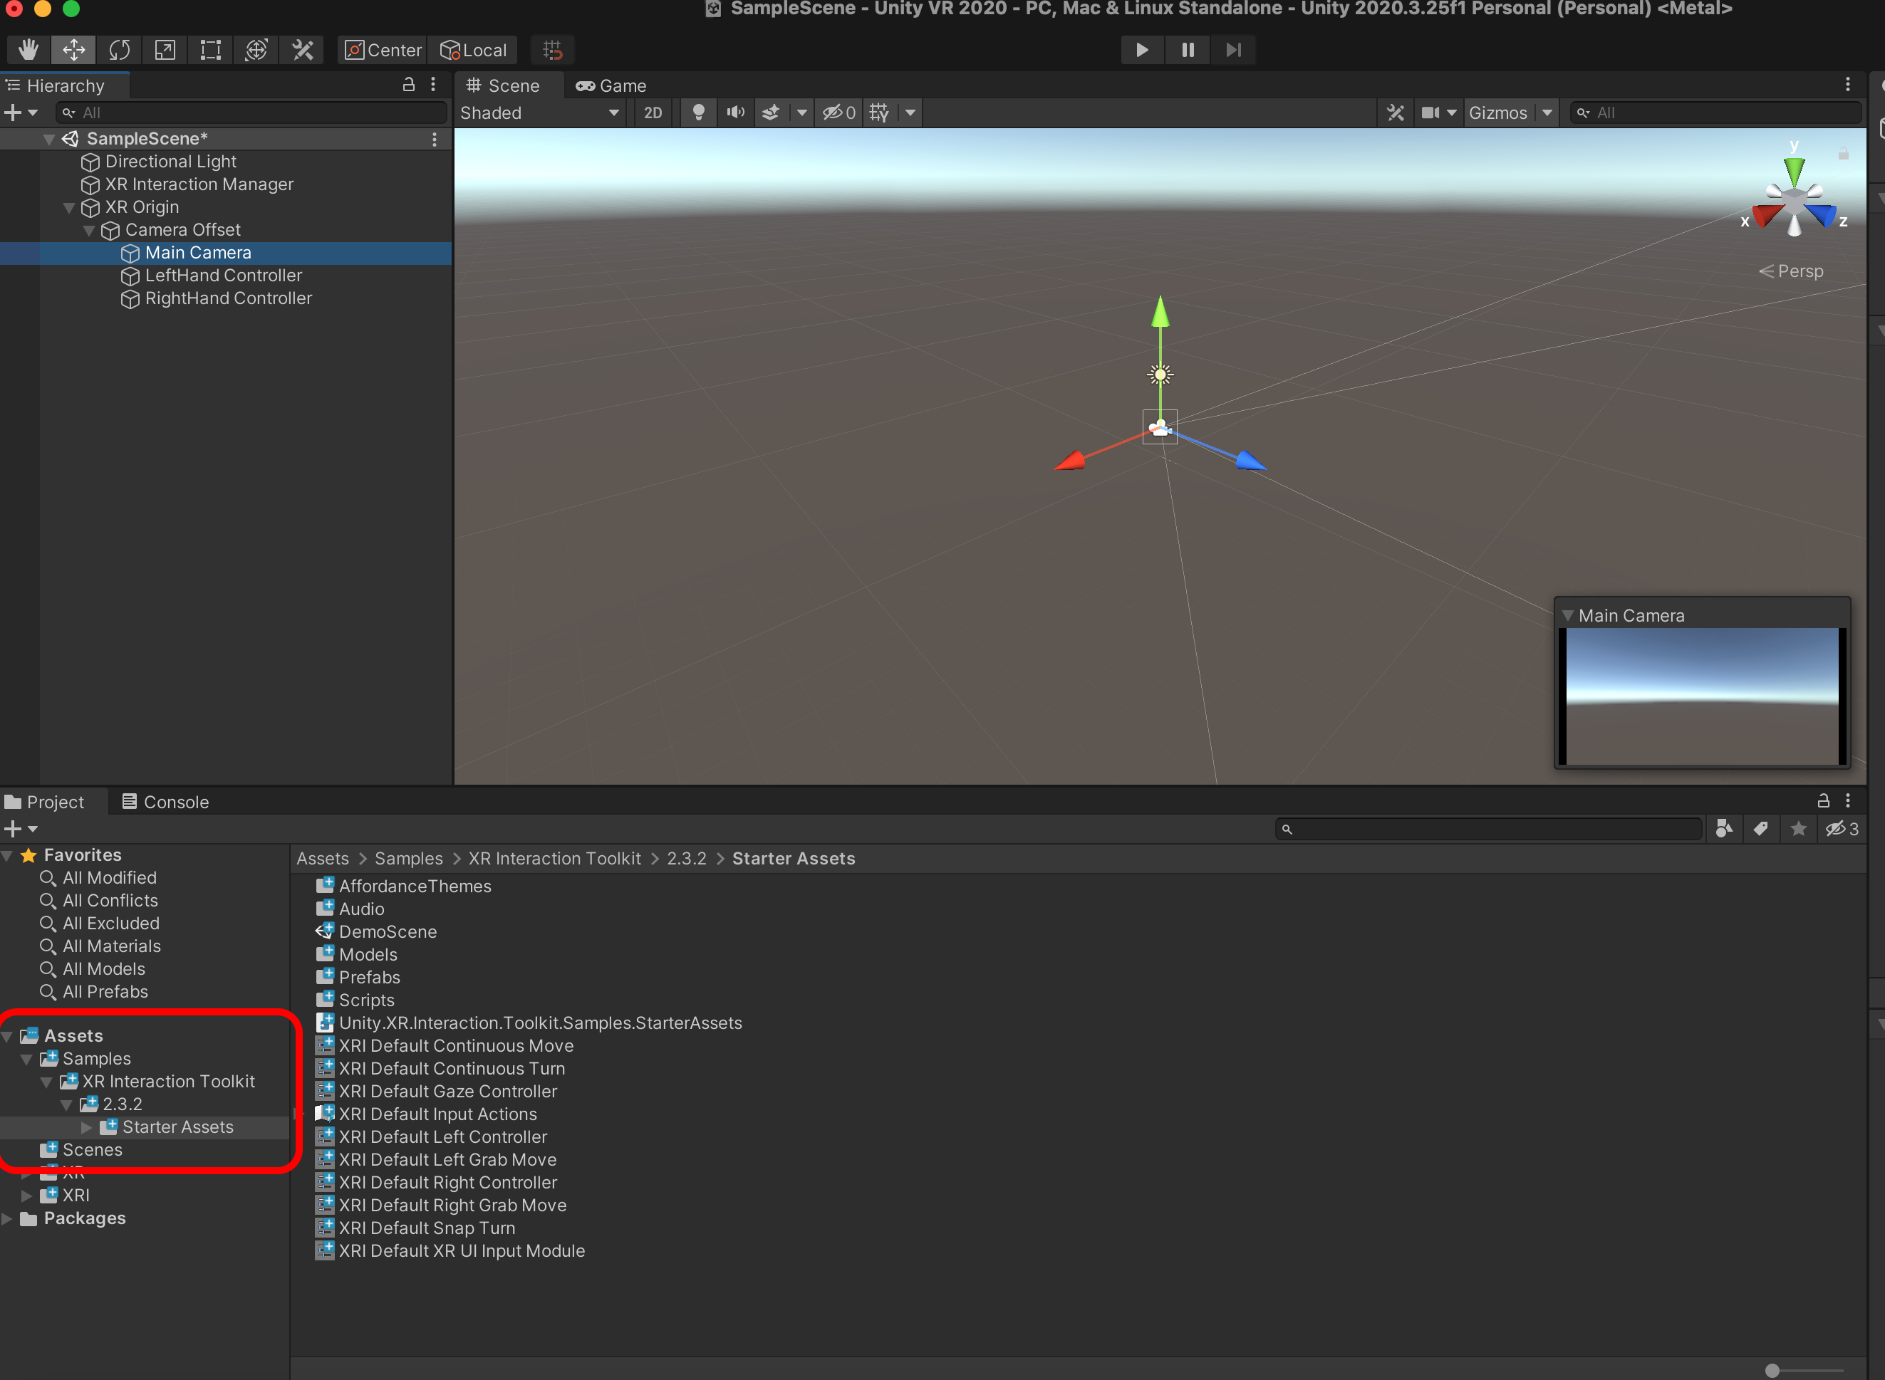Select the XRI Default Input Actions asset
The width and height of the screenshot is (1885, 1380).
click(x=437, y=1114)
